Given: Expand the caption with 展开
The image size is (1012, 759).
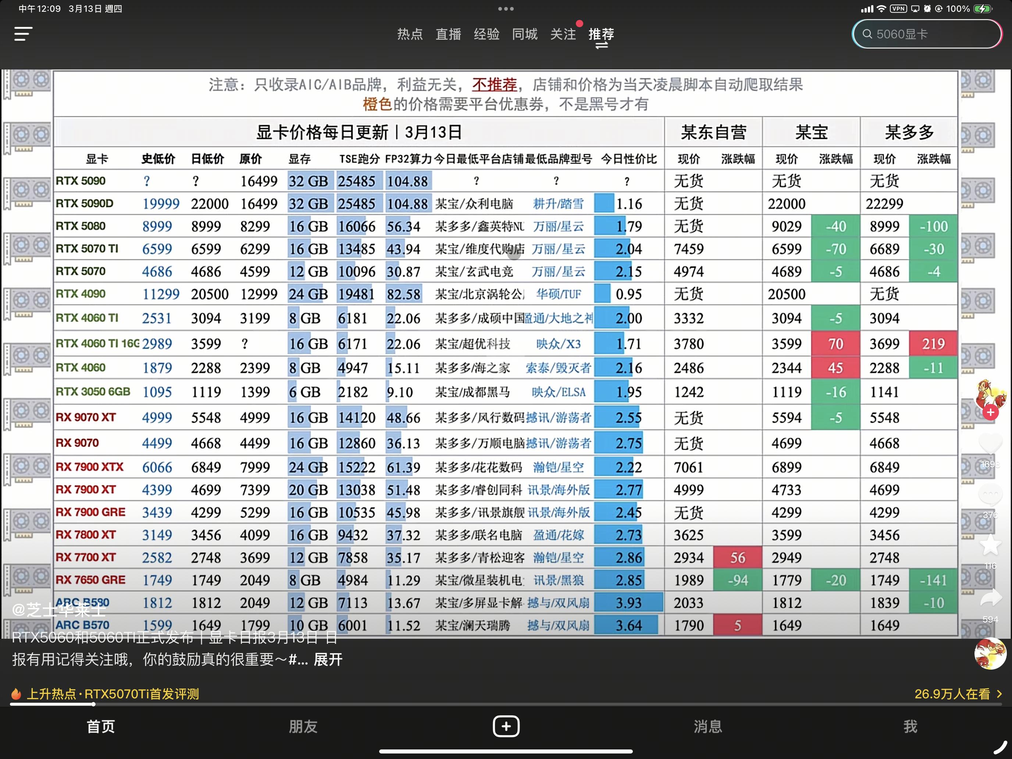Looking at the screenshot, I should (x=328, y=660).
